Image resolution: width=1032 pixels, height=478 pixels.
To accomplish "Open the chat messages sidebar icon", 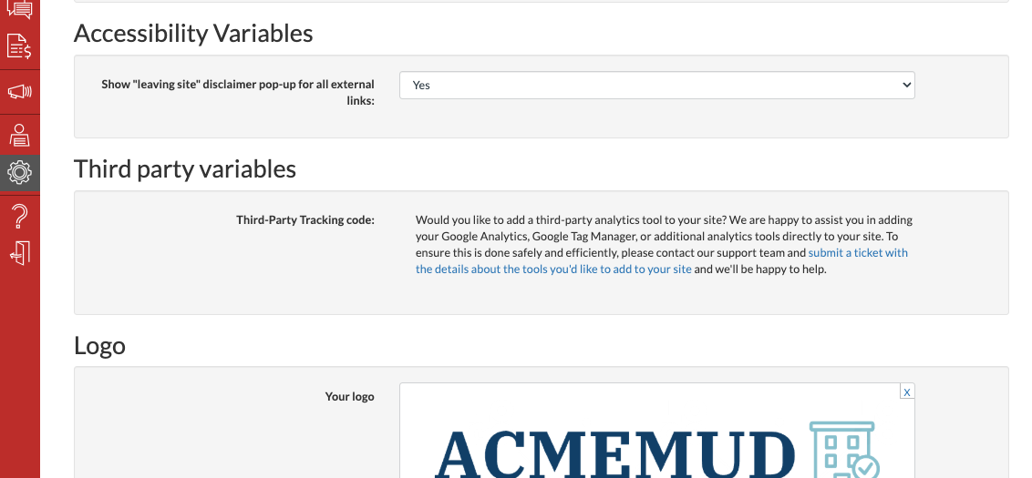I will pos(19,10).
